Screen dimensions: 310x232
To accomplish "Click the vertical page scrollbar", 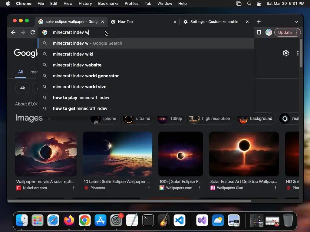I will click(301, 53).
